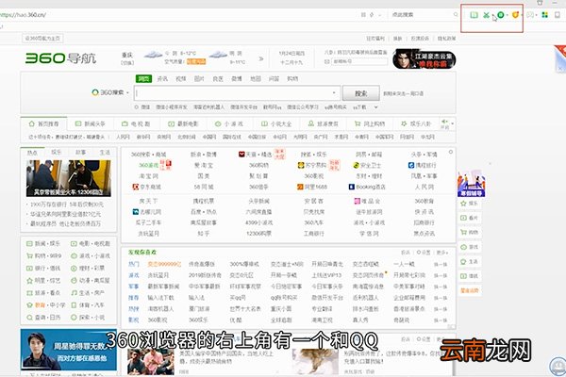
Task: Click the phone device icon beside the apps icon
Action: point(558,15)
